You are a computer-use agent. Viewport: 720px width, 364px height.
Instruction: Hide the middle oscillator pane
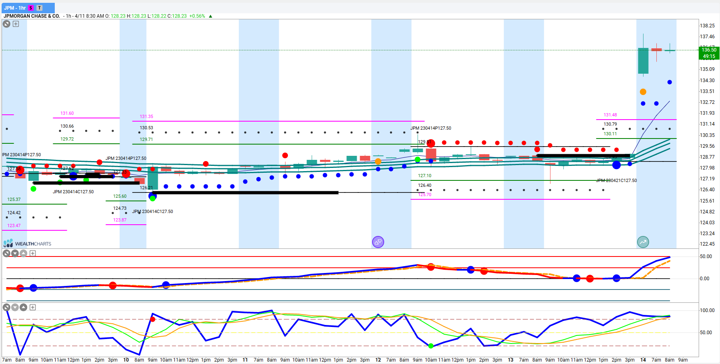[6, 253]
